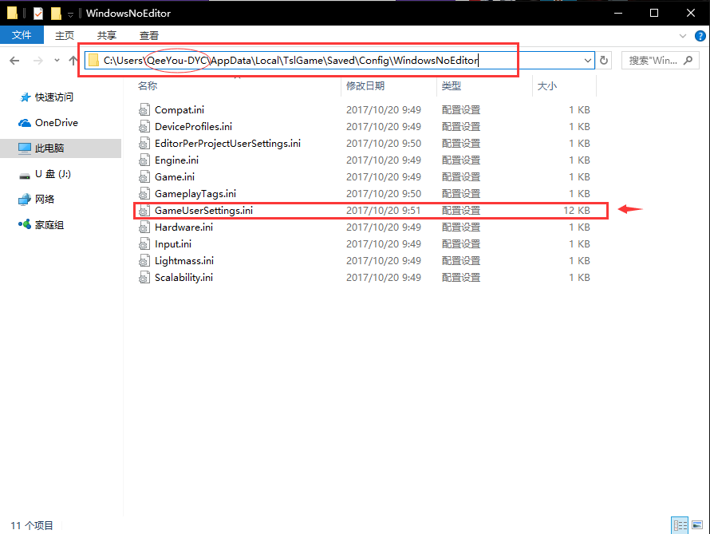The width and height of the screenshot is (710, 534).
Task: Click the new folder quick access icon
Action: 56,14
